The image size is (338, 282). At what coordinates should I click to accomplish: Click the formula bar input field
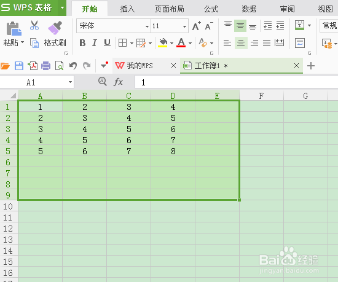point(236,82)
